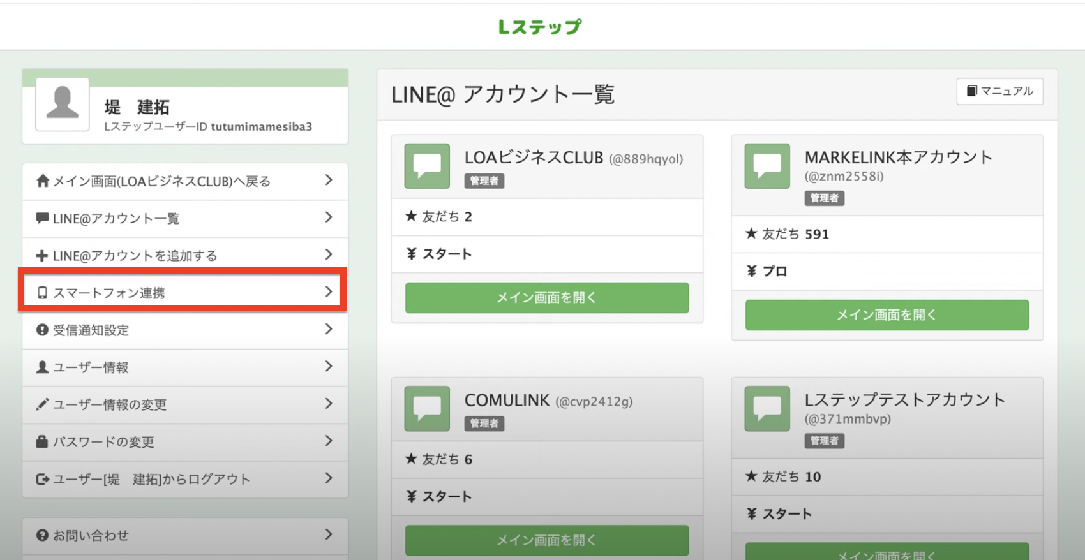Click the yen icon beside LOAビジネスCLUB スタート
This screenshot has height=560, width=1085.
pos(412,254)
